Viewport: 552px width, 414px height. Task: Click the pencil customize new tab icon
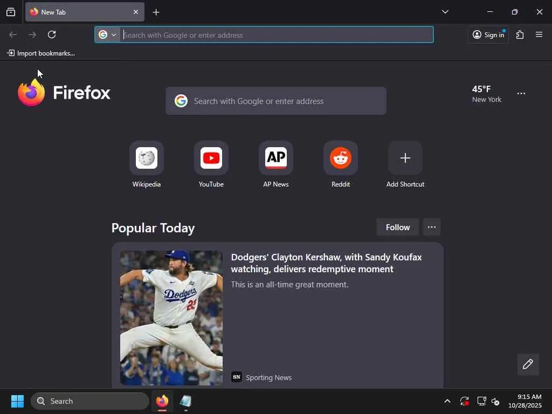(x=528, y=364)
